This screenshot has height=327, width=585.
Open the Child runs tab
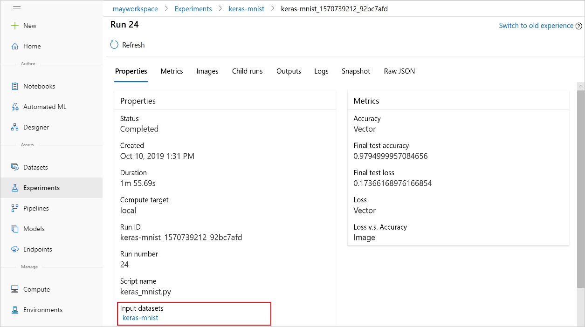[x=247, y=71]
